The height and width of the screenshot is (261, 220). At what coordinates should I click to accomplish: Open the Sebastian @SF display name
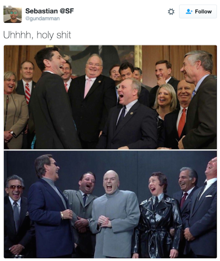coord(49,11)
